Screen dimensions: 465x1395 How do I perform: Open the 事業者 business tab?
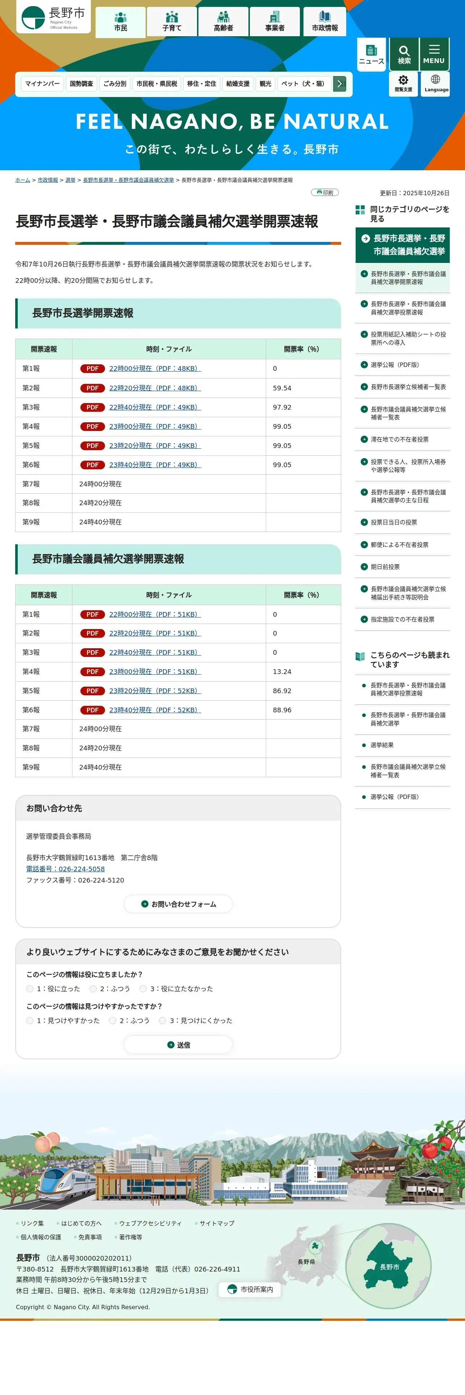[275, 22]
